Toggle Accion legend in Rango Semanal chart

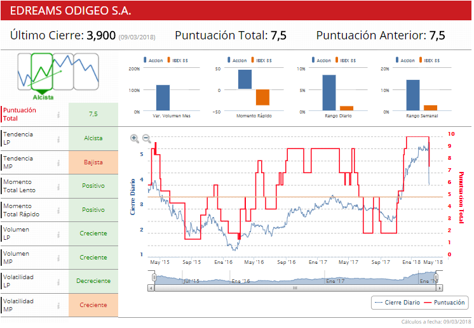405,60
